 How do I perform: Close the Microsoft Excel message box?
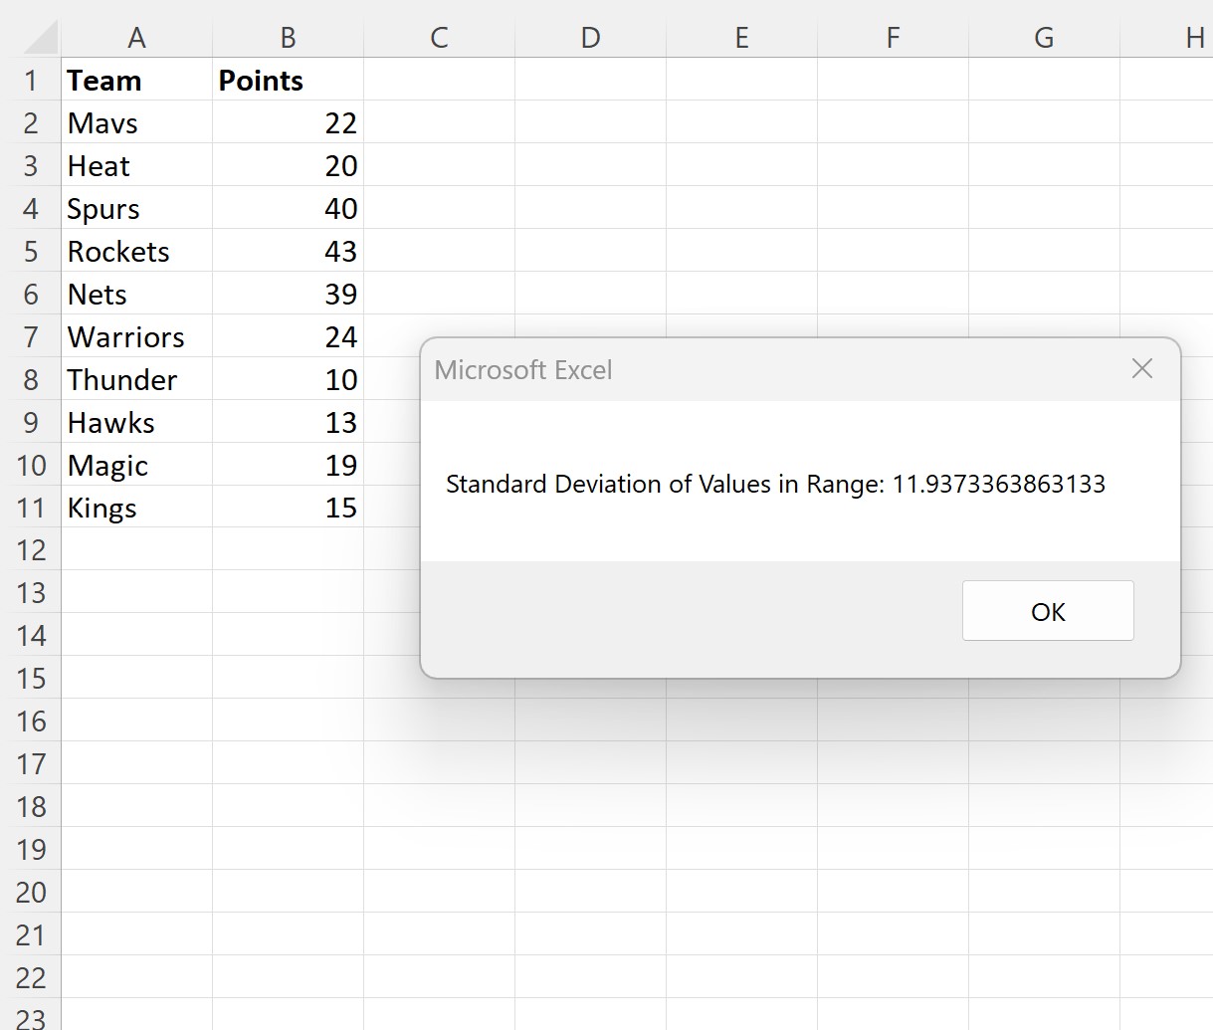(x=1142, y=369)
